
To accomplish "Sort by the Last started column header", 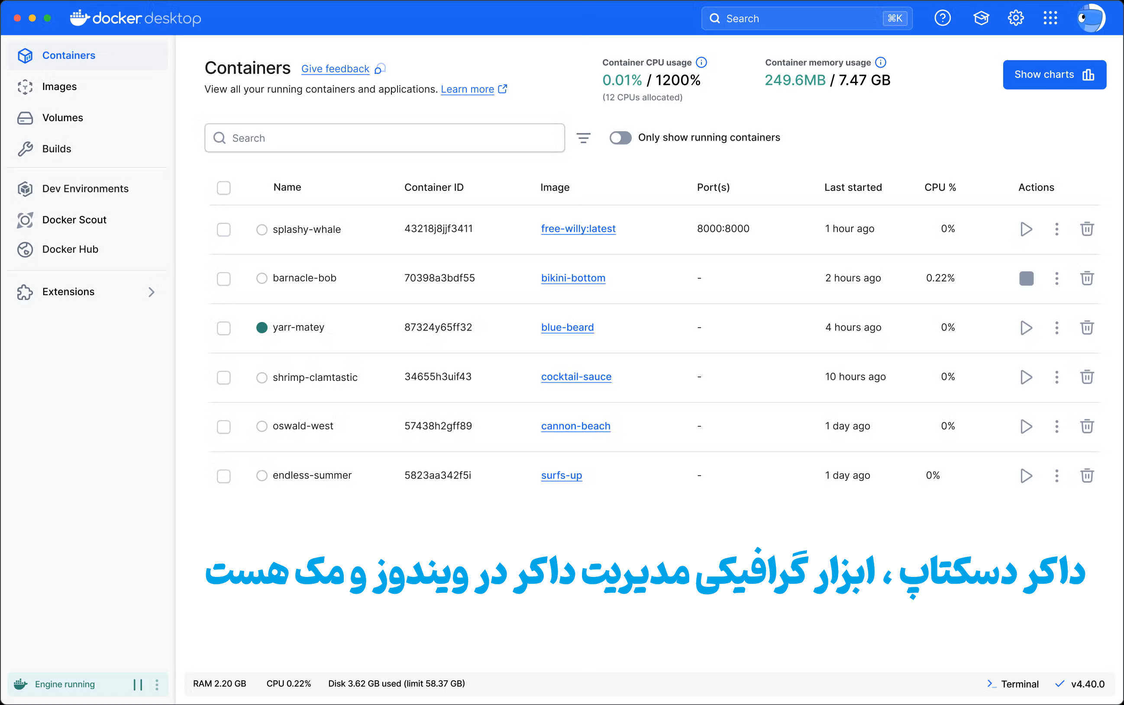I will pos(853,187).
